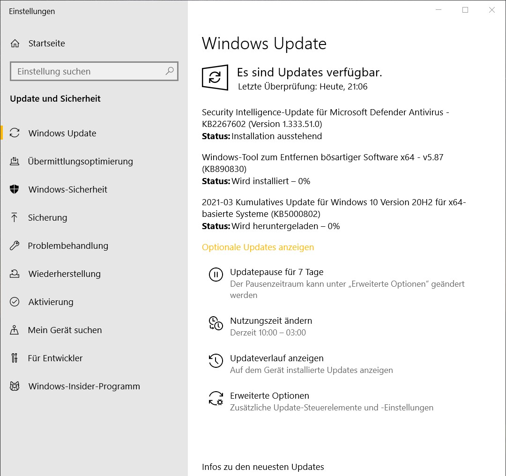Click the 'Wird heruntergeladen – 0%' status
The image size is (506, 476).
pos(286,226)
